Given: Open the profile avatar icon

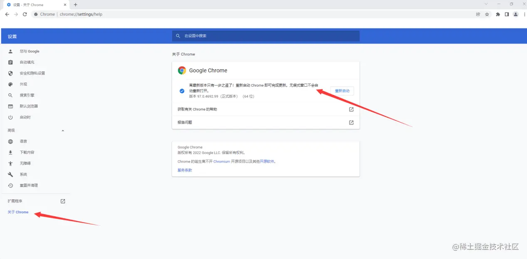Looking at the screenshot, I should (x=516, y=14).
